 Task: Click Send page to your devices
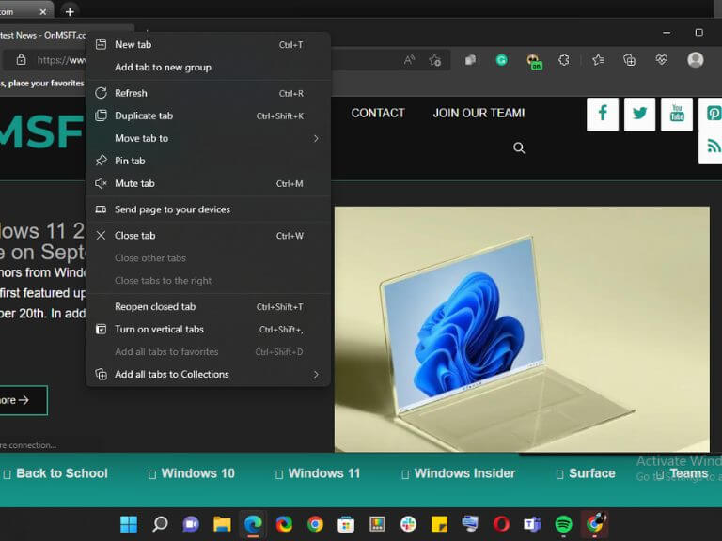[208, 209]
